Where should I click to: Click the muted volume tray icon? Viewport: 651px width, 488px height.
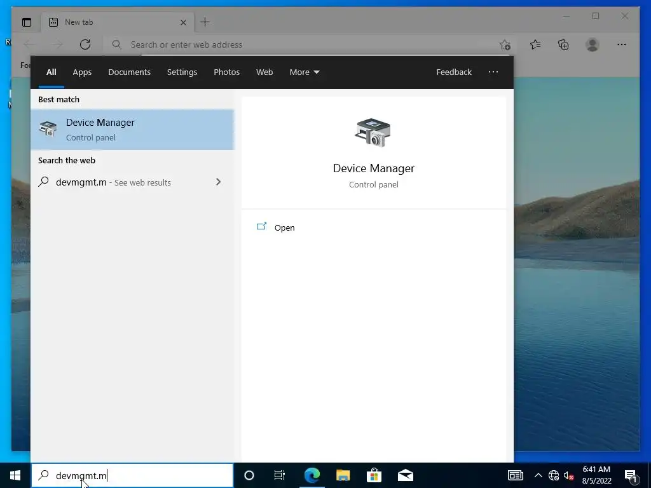click(x=568, y=475)
